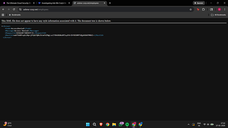Check battery status in the tray
The width and height of the screenshot is (228, 128).
tap(212, 124)
